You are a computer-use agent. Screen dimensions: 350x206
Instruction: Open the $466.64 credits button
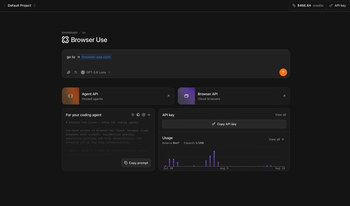(x=308, y=6)
